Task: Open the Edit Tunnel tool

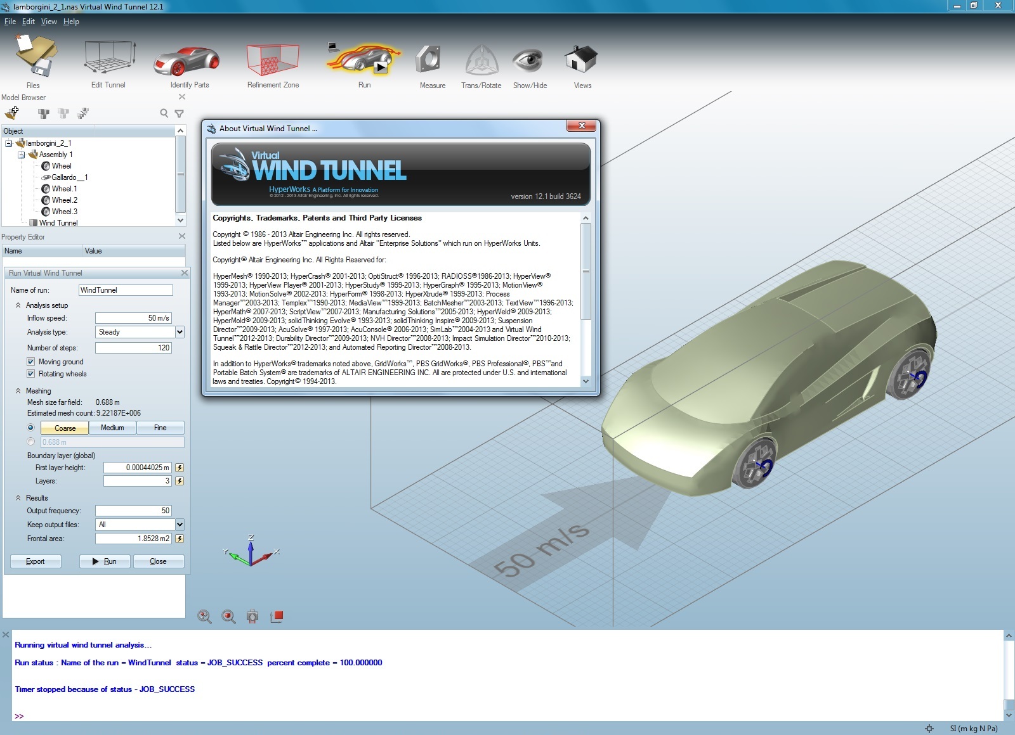Action: pyautogui.click(x=109, y=57)
